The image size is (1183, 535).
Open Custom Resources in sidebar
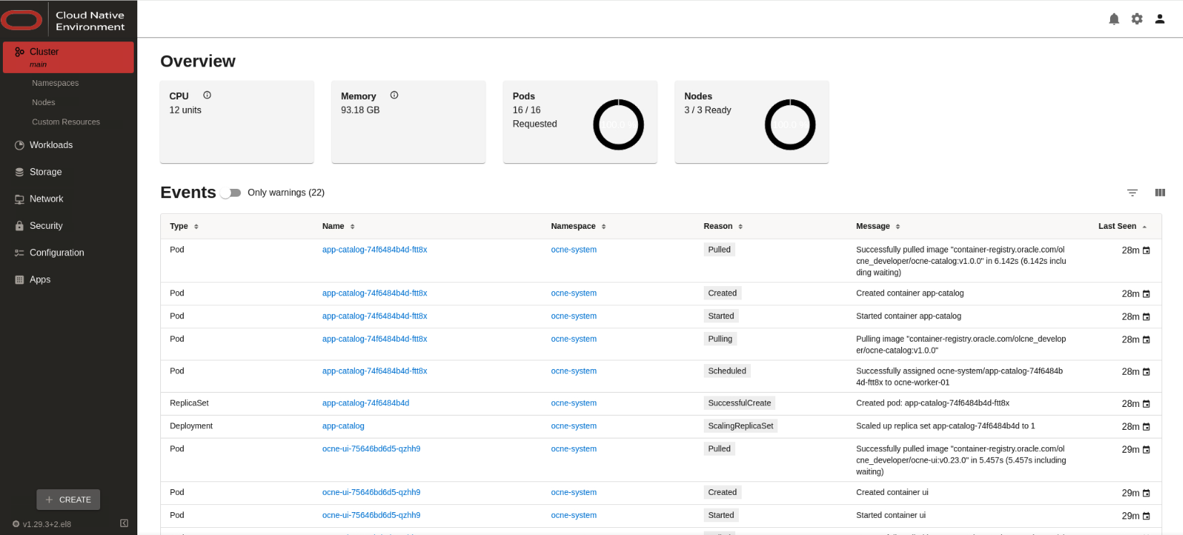pos(66,122)
